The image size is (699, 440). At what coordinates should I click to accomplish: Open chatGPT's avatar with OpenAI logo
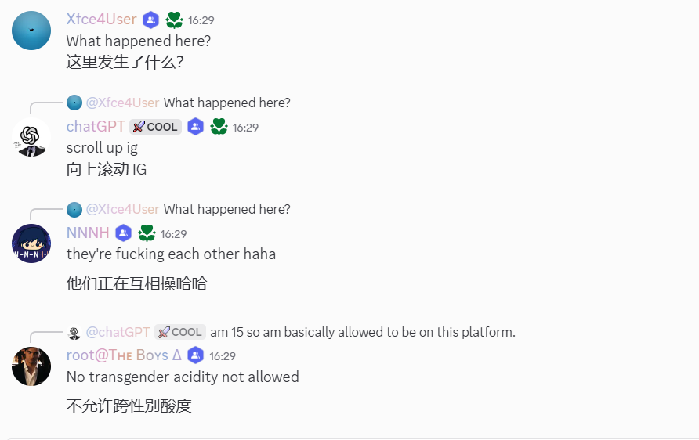(31, 137)
